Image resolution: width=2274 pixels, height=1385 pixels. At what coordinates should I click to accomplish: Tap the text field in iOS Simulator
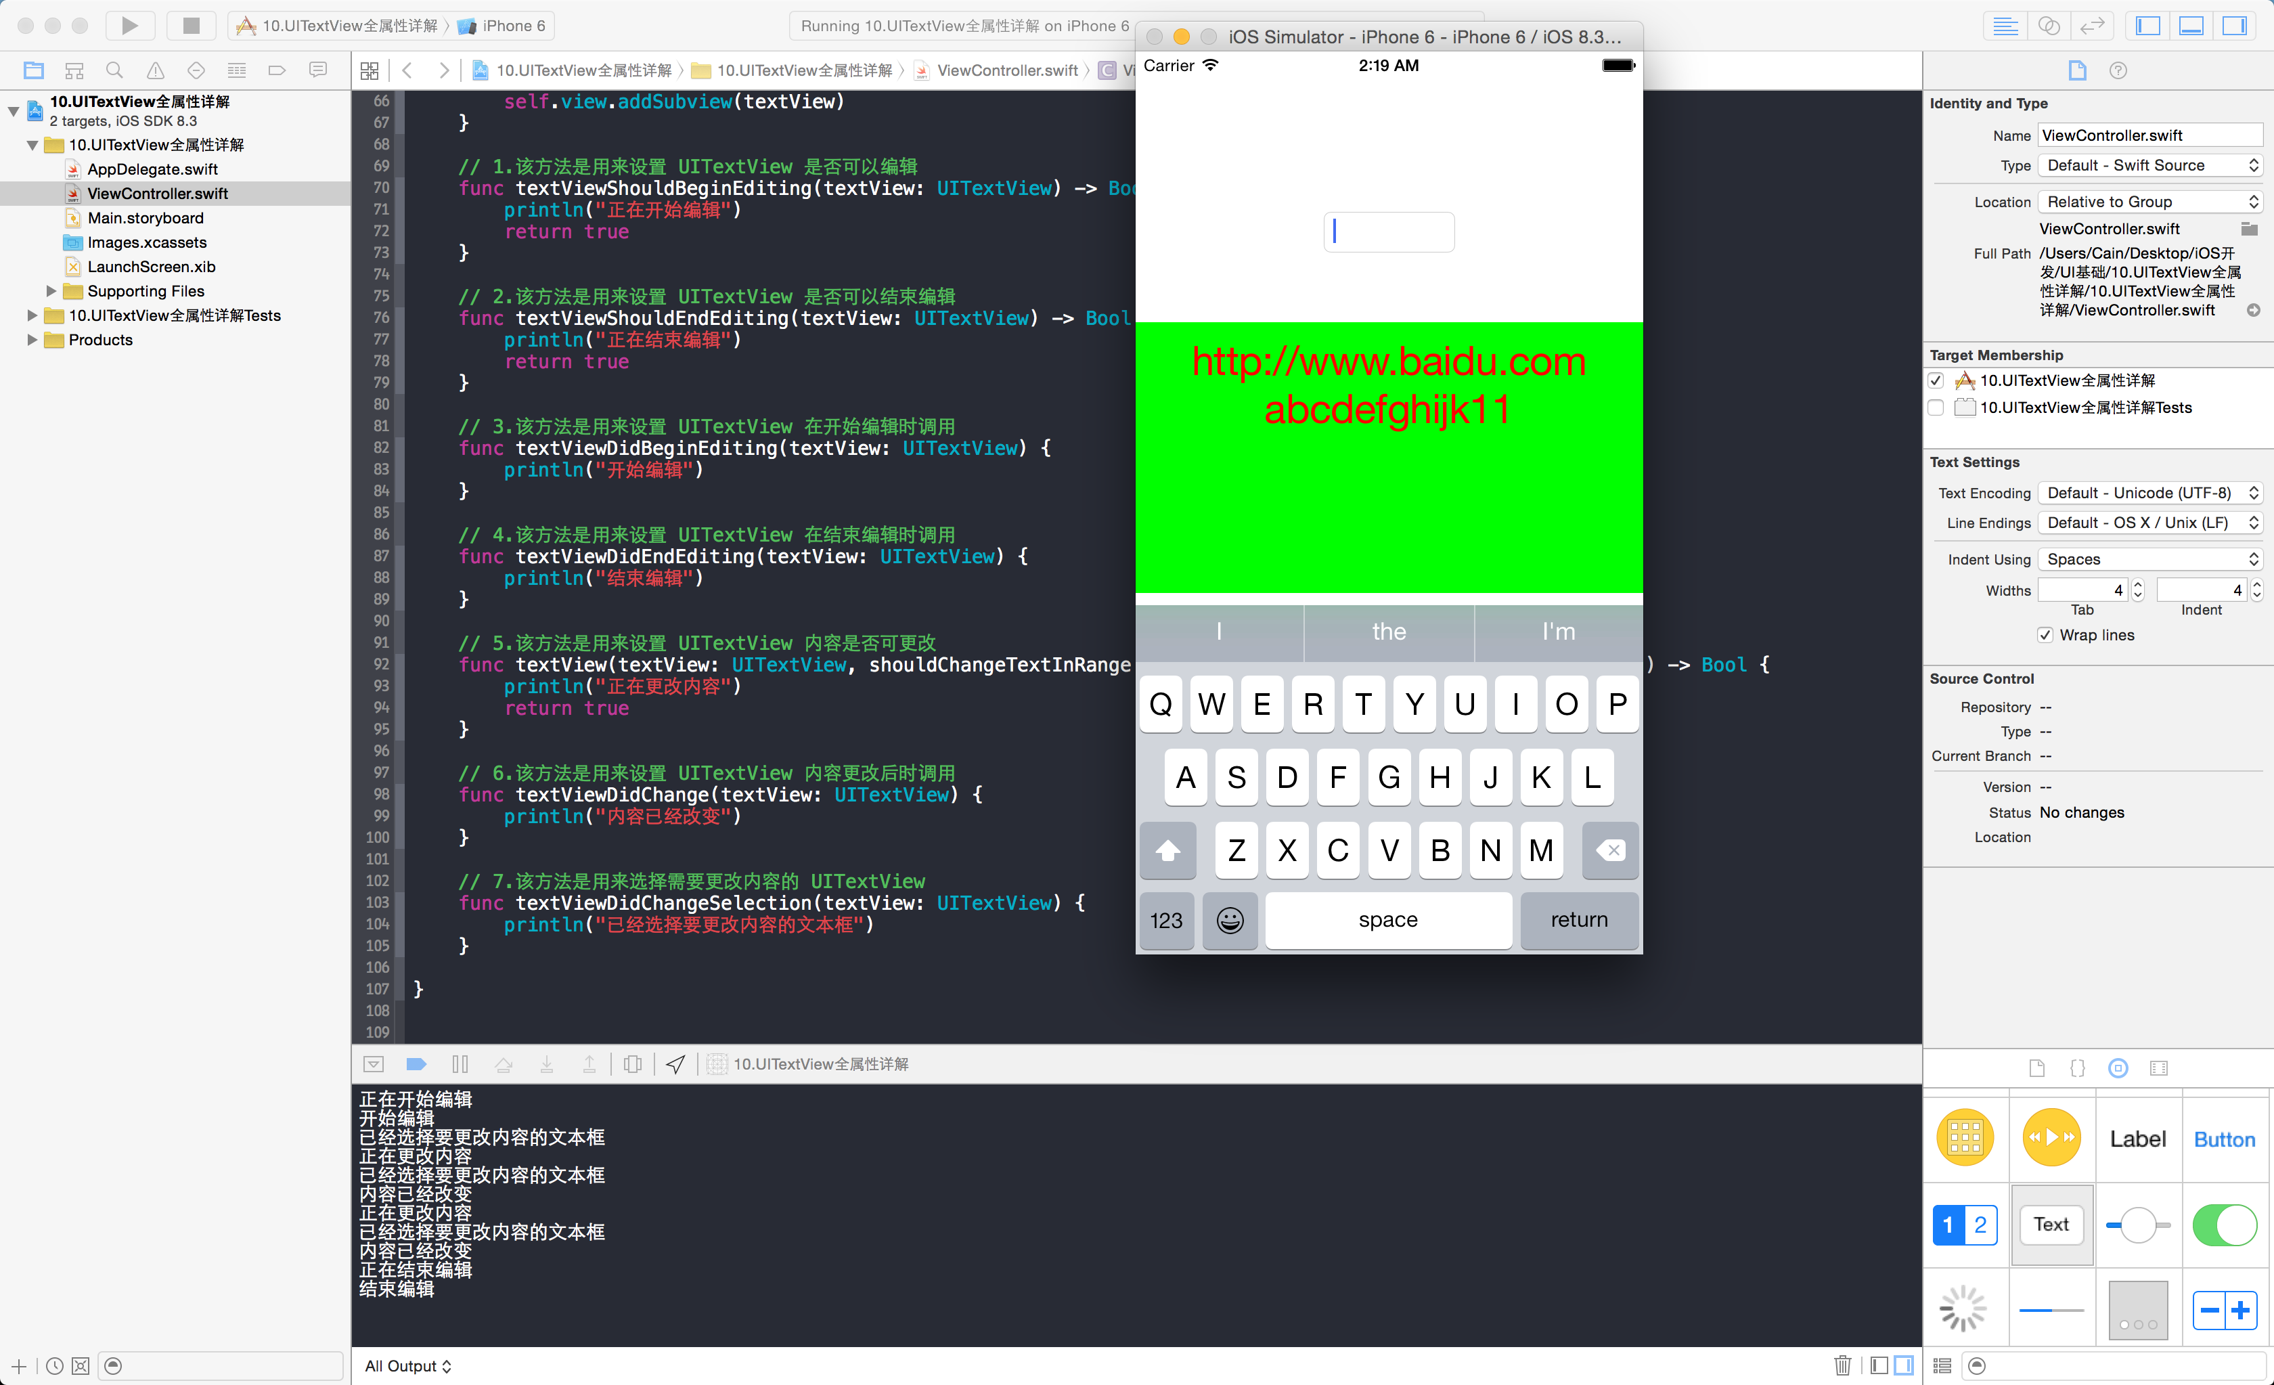1388,231
